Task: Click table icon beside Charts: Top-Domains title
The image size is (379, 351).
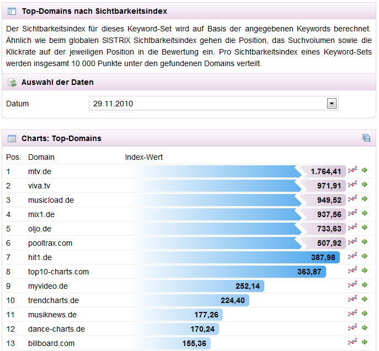Action: pos(12,138)
